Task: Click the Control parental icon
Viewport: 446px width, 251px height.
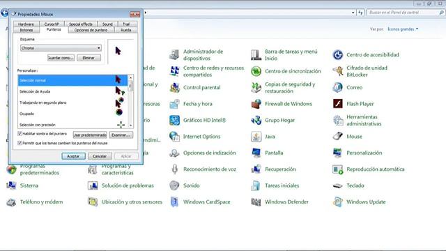Action: 174,88
